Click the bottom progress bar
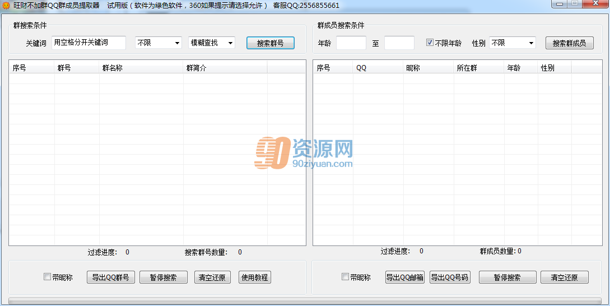The image size is (610, 306). coord(305,301)
